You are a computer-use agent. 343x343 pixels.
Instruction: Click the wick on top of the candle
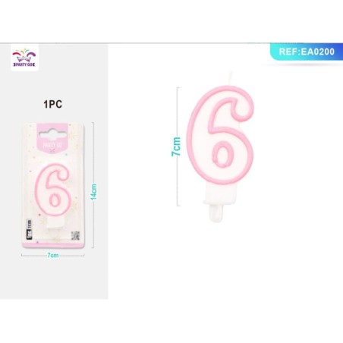(231, 78)
